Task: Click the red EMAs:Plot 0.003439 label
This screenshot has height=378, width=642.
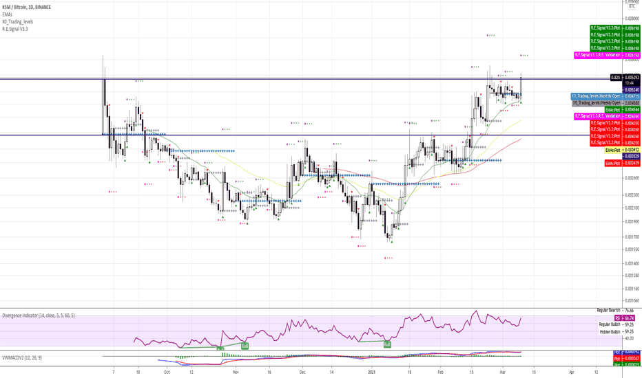Action: pos(622,163)
